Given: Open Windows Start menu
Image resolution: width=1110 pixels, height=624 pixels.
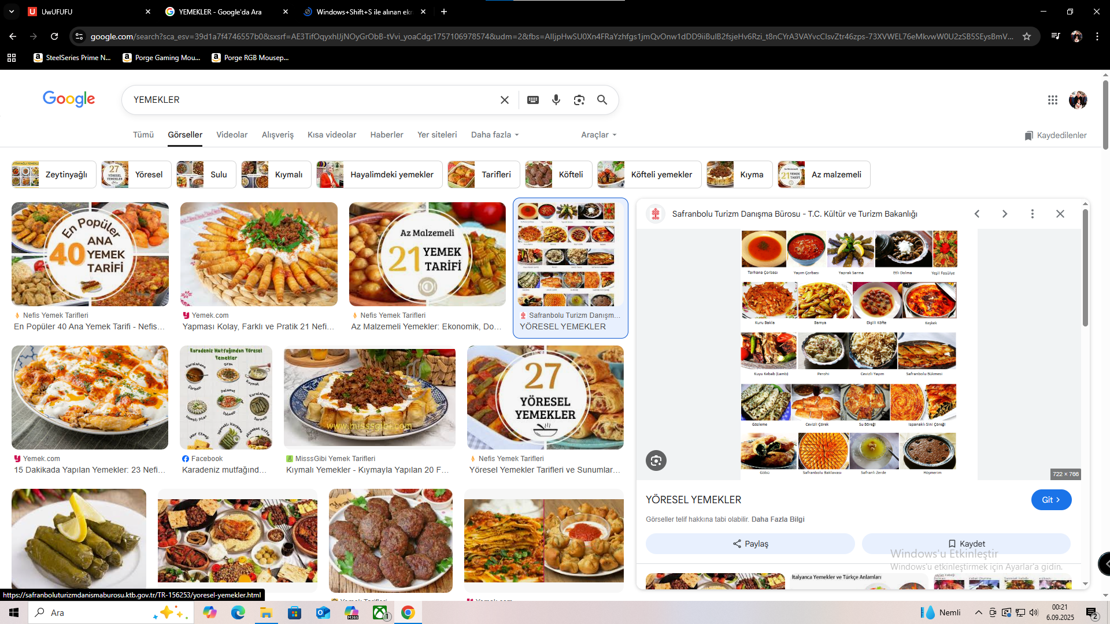Looking at the screenshot, I should click(x=14, y=612).
